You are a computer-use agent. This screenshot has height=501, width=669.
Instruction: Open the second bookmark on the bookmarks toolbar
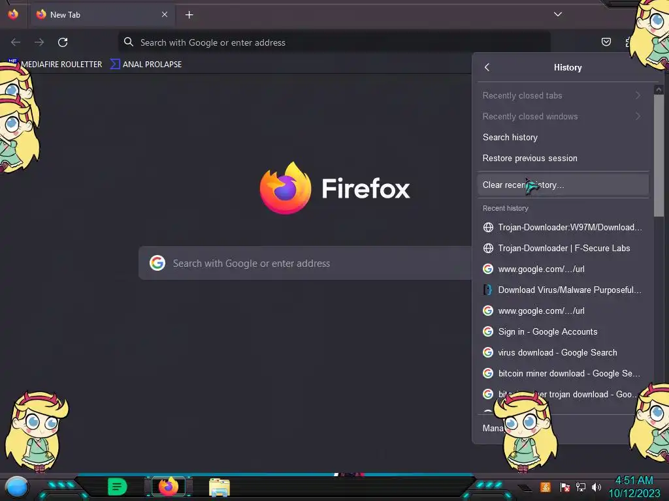click(146, 65)
